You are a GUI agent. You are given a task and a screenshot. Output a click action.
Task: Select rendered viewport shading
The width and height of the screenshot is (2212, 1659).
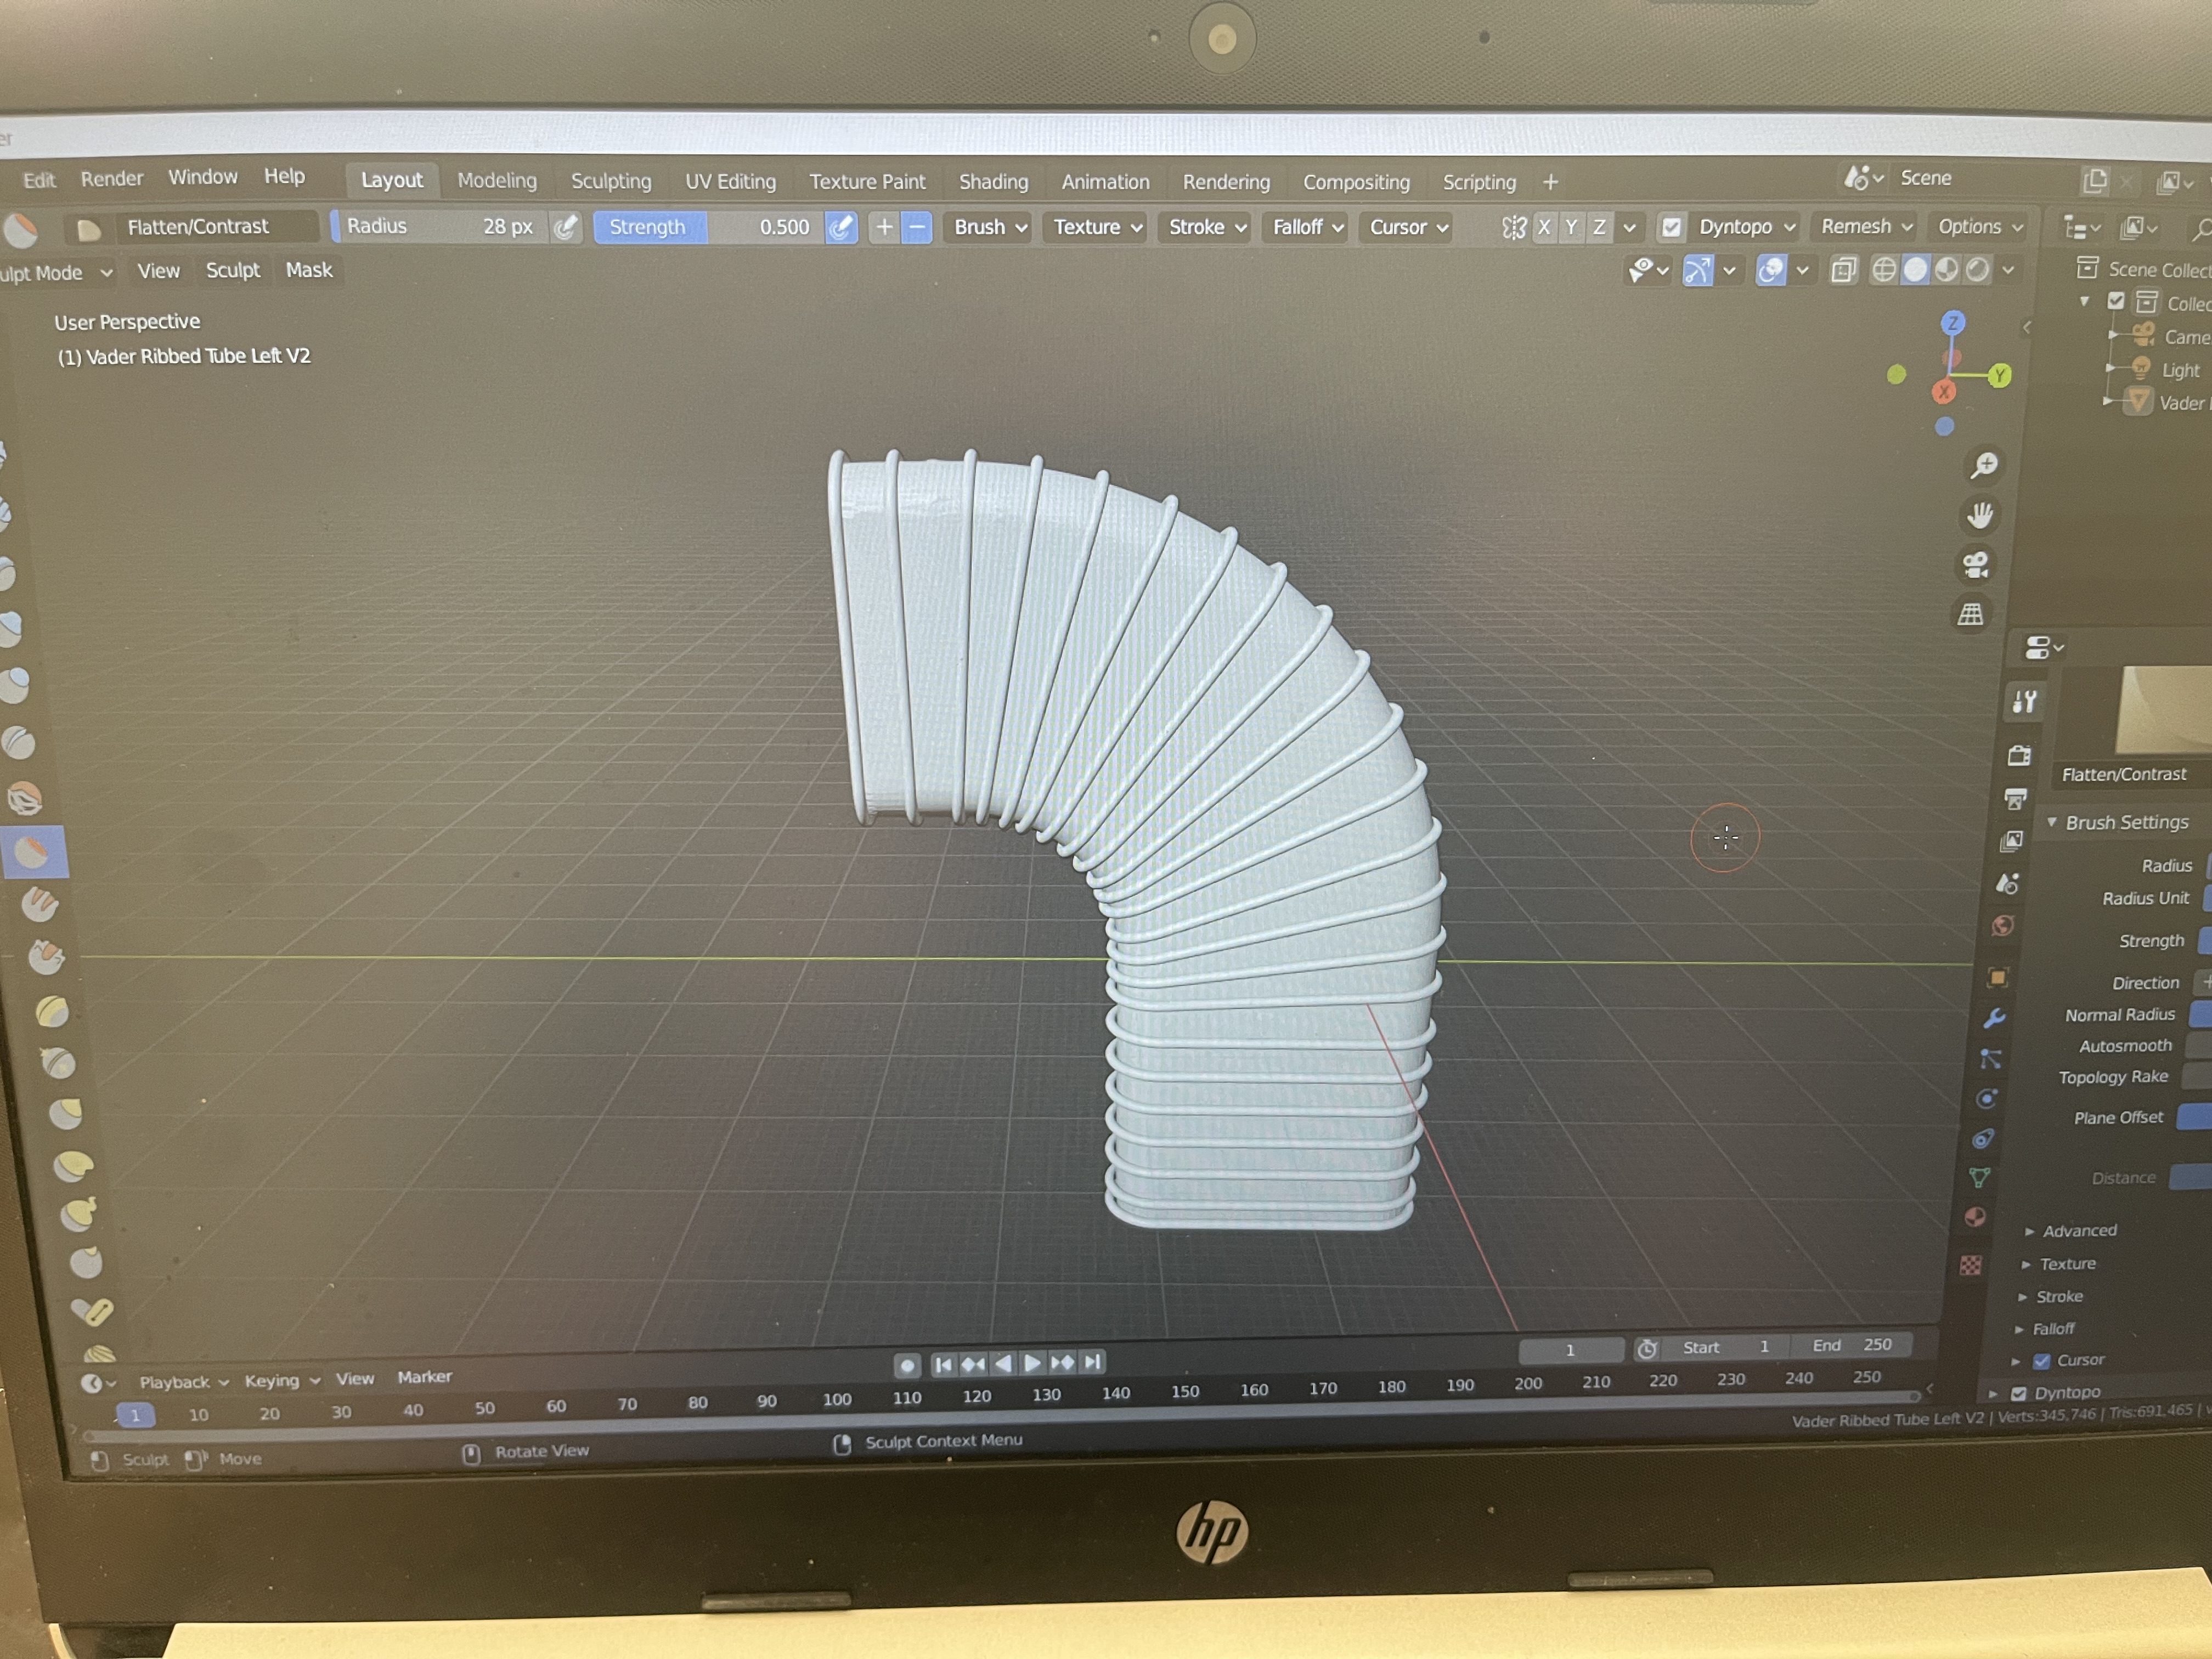pyautogui.click(x=1977, y=270)
